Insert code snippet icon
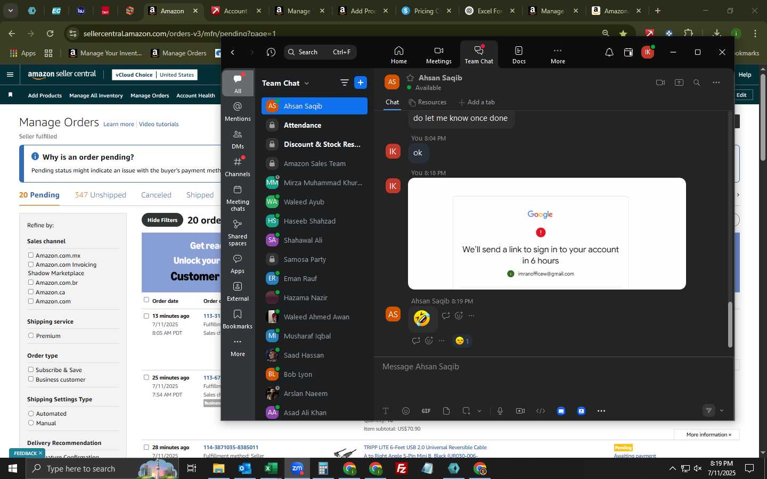Screen dimensions: 767x479 click(x=541, y=411)
